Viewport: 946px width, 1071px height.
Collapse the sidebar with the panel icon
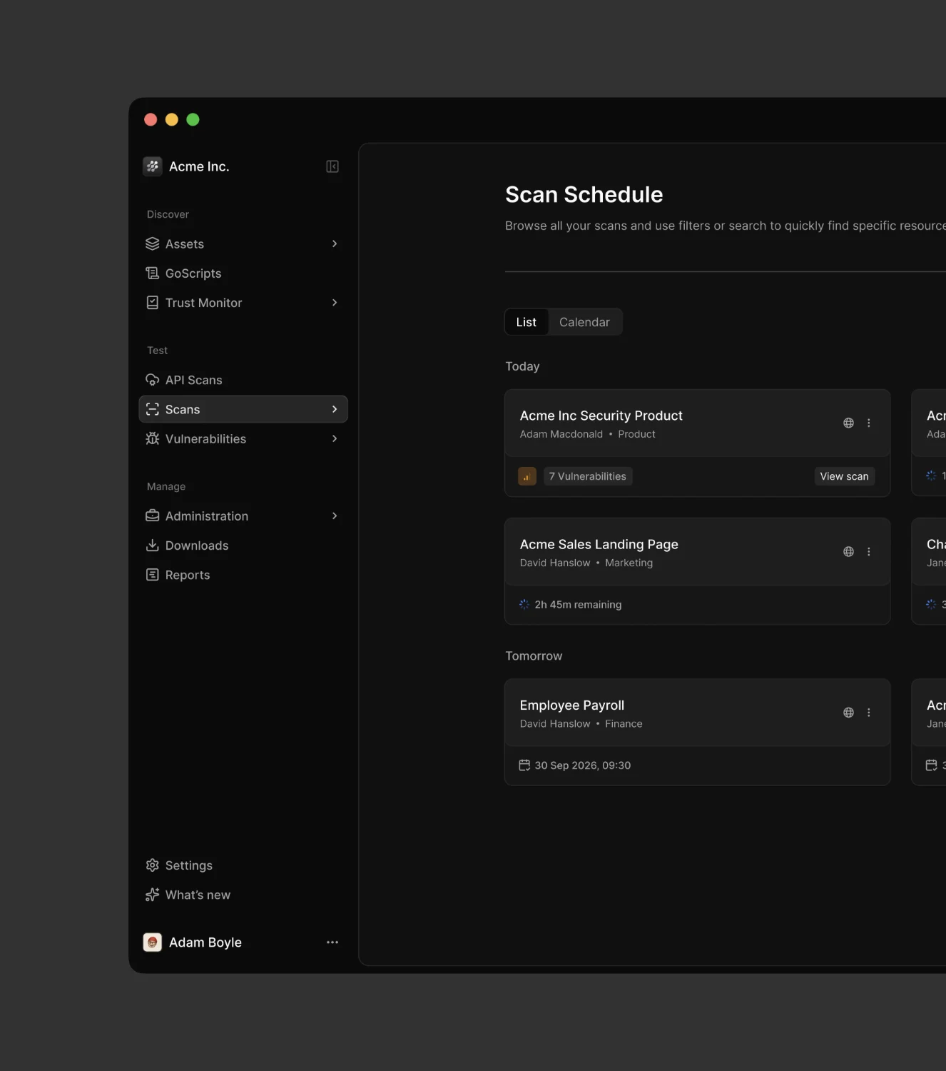[x=332, y=166]
